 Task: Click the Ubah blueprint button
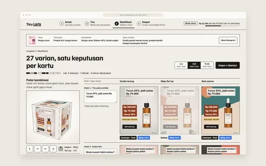pos(228,40)
